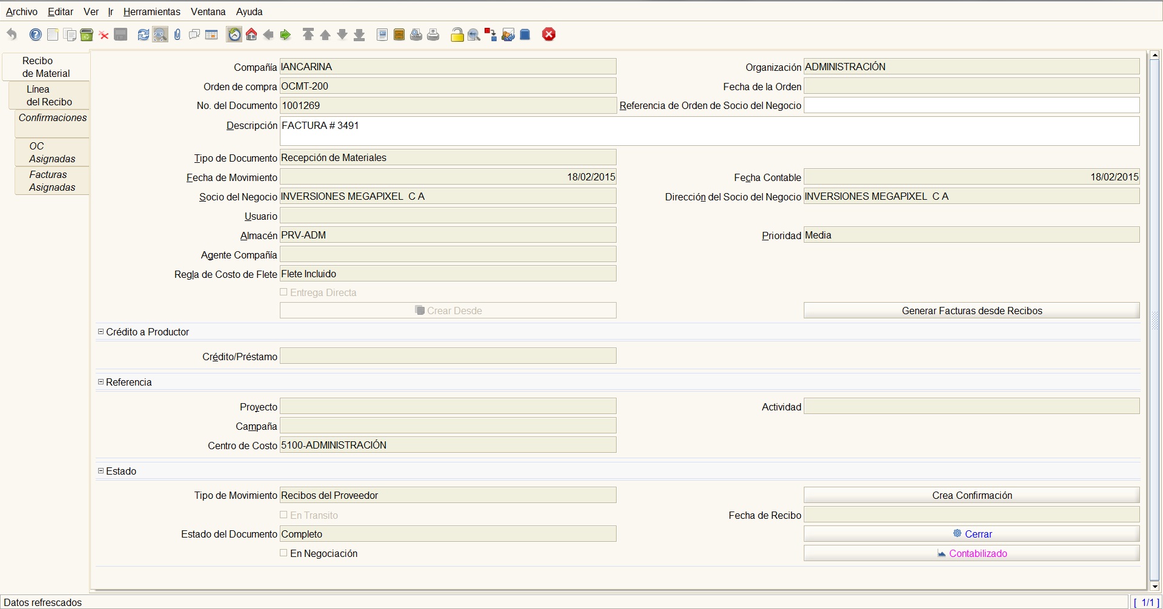Collapse the Crédito a Productor section
Image resolution: width=1163 pixels, height=609 pixels.
tap(101, 332)
